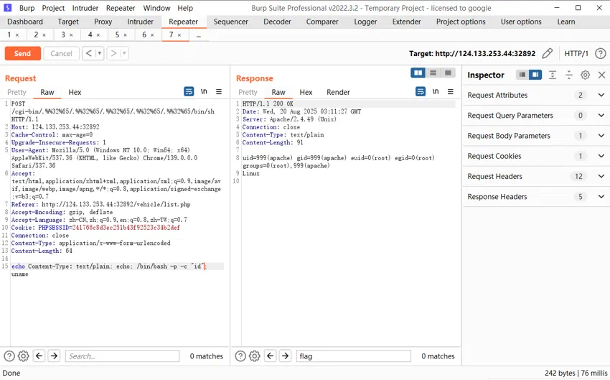
Task: Show Request in Hex view
Action: tap(75, 92)
